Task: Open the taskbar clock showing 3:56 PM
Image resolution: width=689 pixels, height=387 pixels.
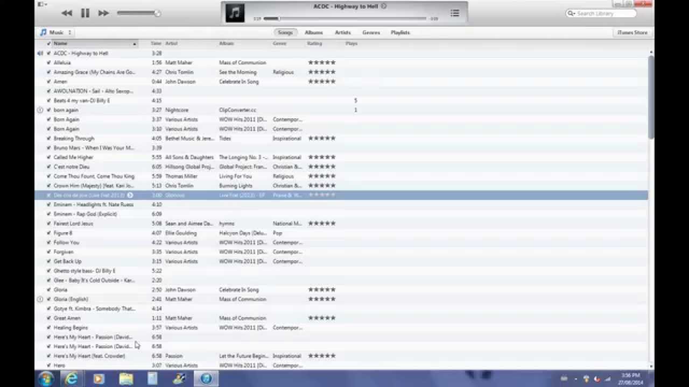Action: [630, 378]
